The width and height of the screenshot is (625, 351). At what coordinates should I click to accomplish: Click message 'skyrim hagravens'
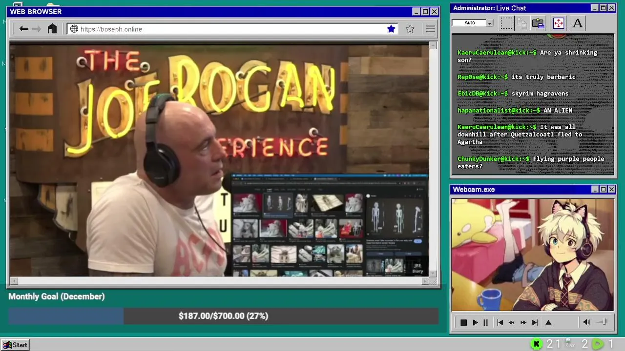click(x=540, y=94)
